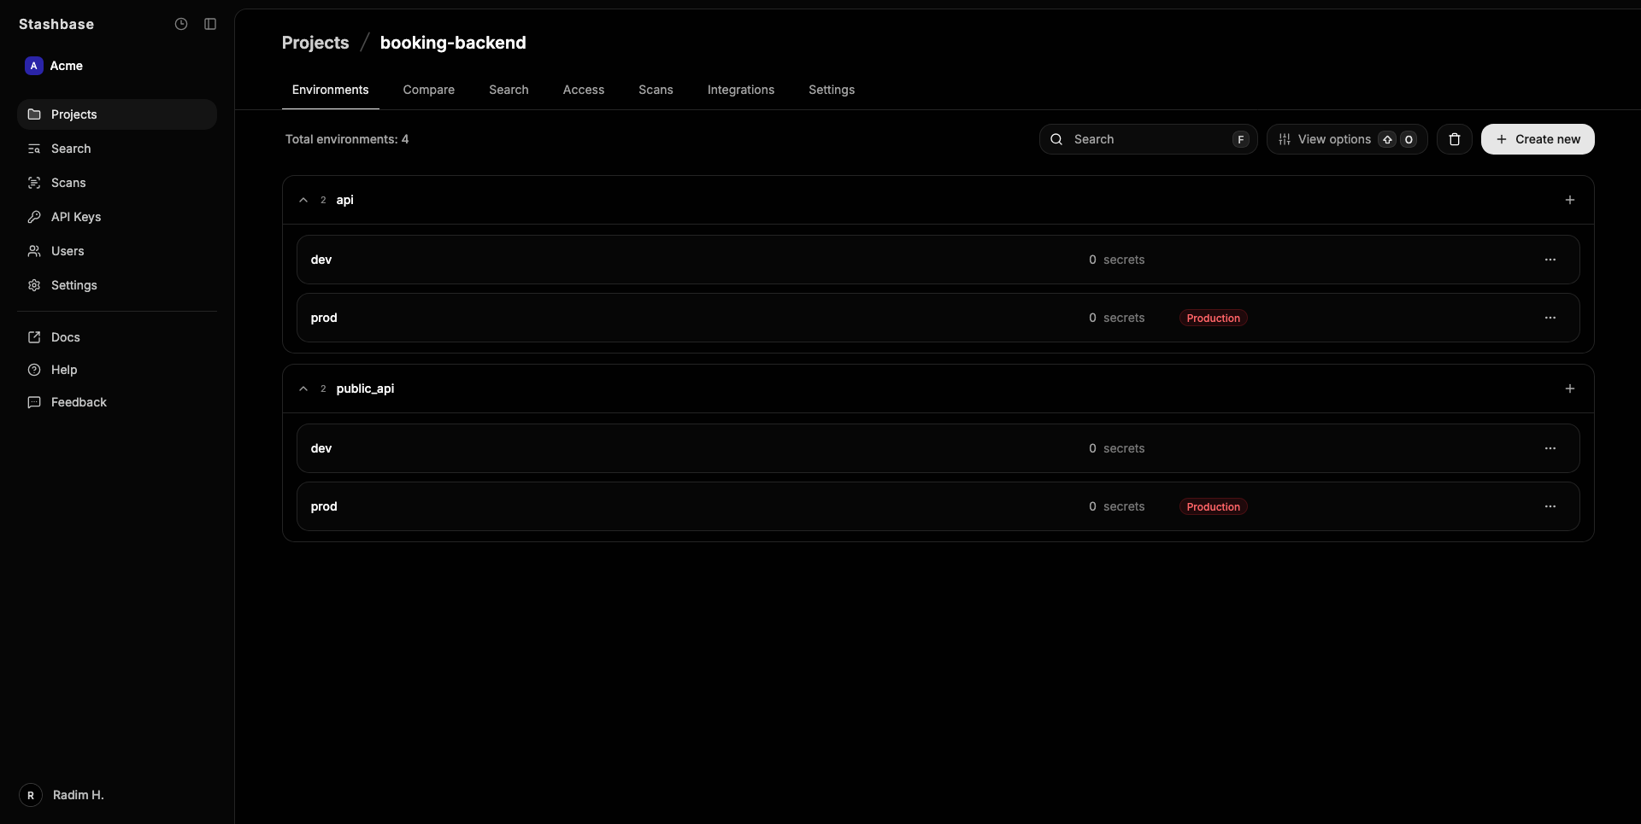Go to Scans in the left sidebar

117,183
